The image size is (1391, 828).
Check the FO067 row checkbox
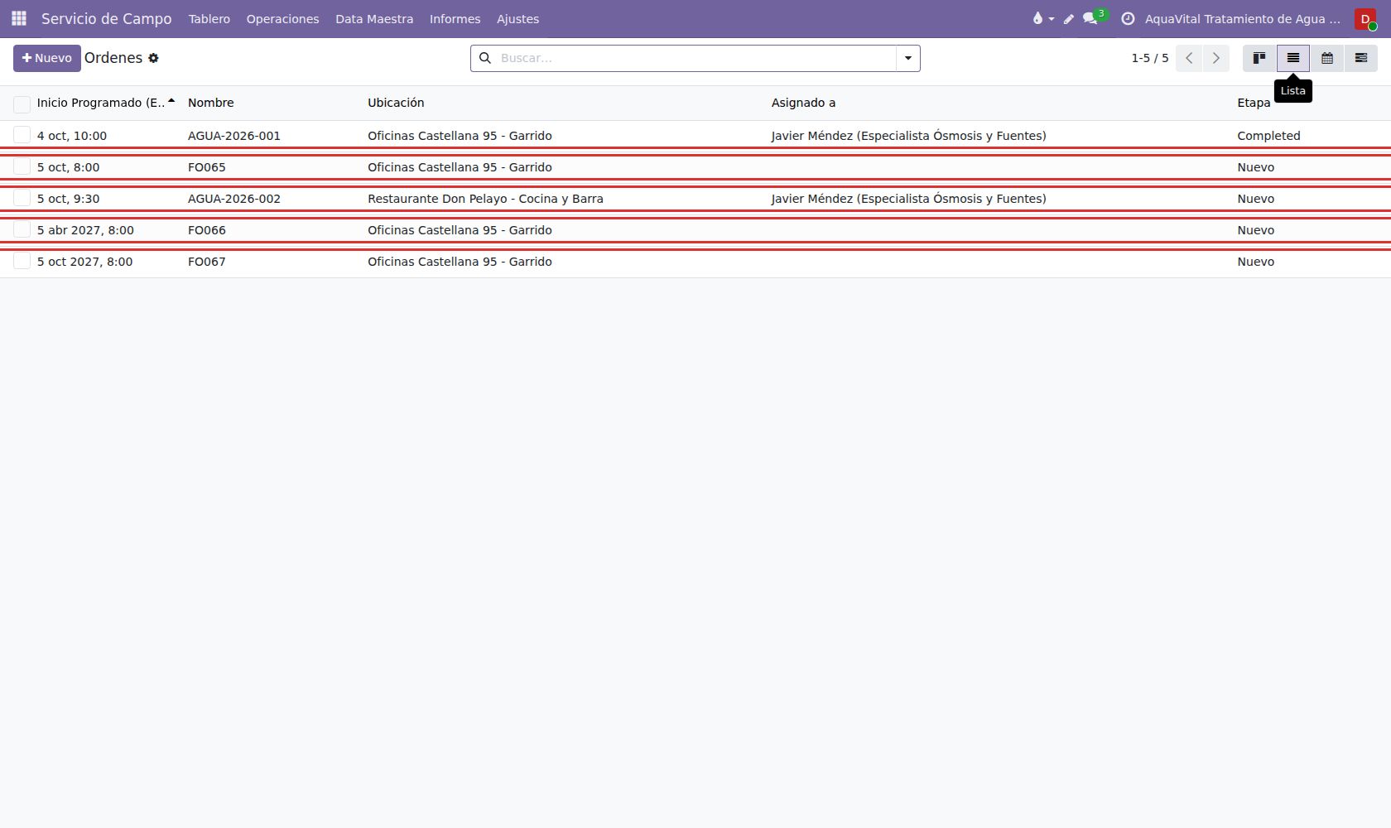point(22,261)
